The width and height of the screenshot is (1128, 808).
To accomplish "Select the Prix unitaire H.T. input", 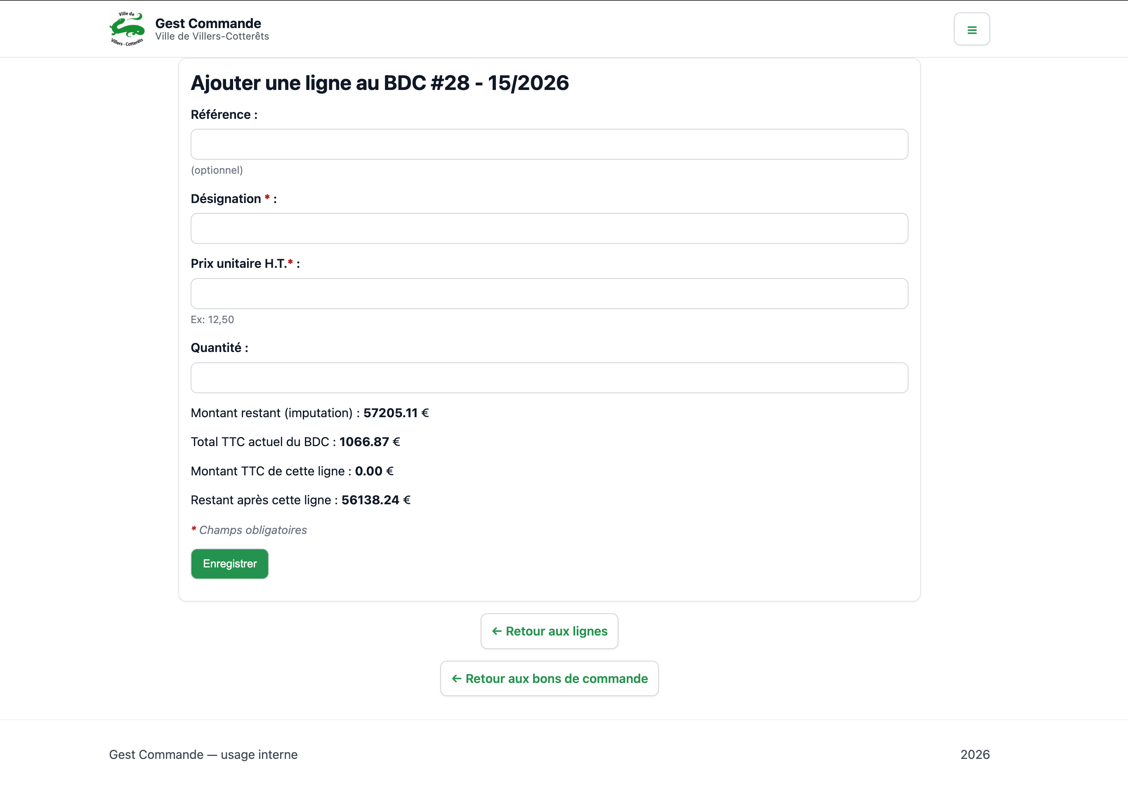I will pos(549,293).
